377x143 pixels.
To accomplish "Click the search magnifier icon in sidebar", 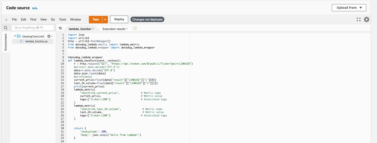I will click(x=5, y=28).
